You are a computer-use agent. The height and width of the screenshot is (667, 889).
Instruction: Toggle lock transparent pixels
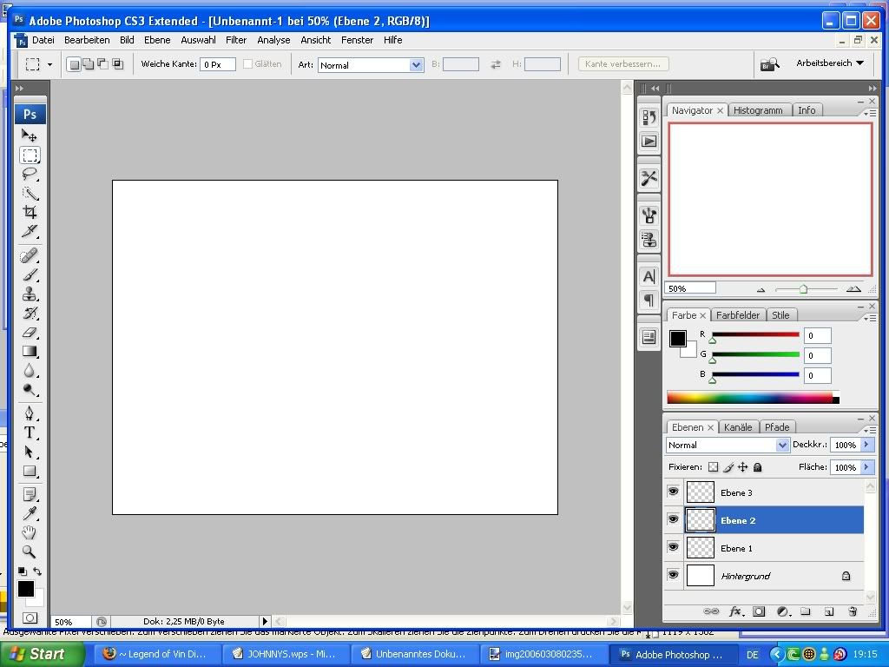tap(714, 467)
